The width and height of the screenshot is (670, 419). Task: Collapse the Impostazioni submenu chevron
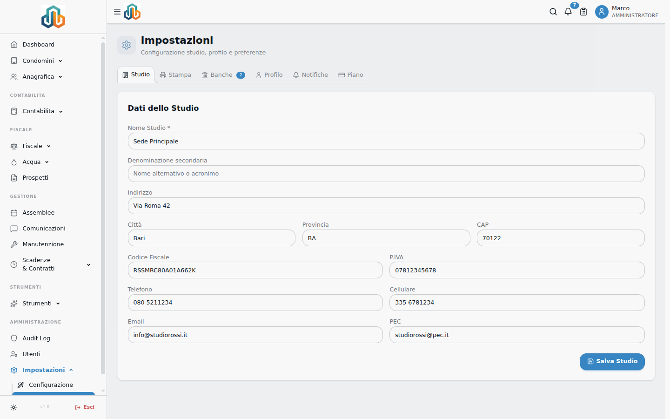pyautogui.click(x=71, y=370)
